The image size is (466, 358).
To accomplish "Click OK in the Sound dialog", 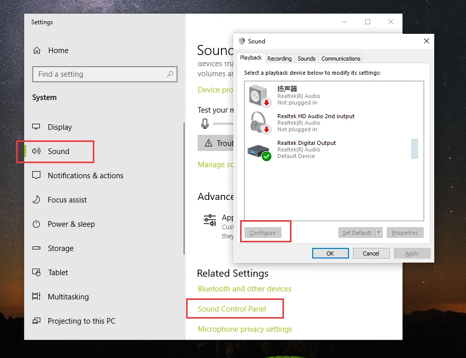I will 330,253.
